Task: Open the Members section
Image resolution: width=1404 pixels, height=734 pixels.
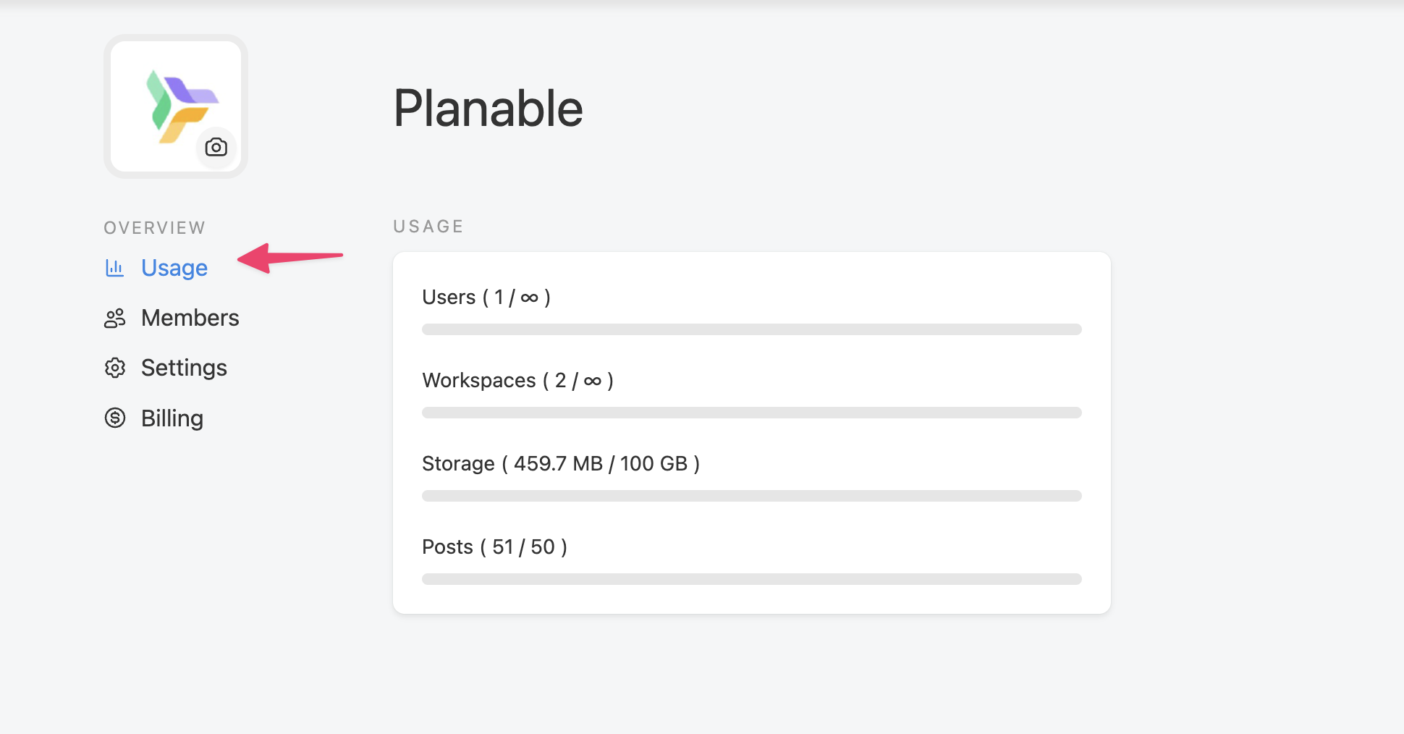Action: pyautogui.click(x=190, y=319)
